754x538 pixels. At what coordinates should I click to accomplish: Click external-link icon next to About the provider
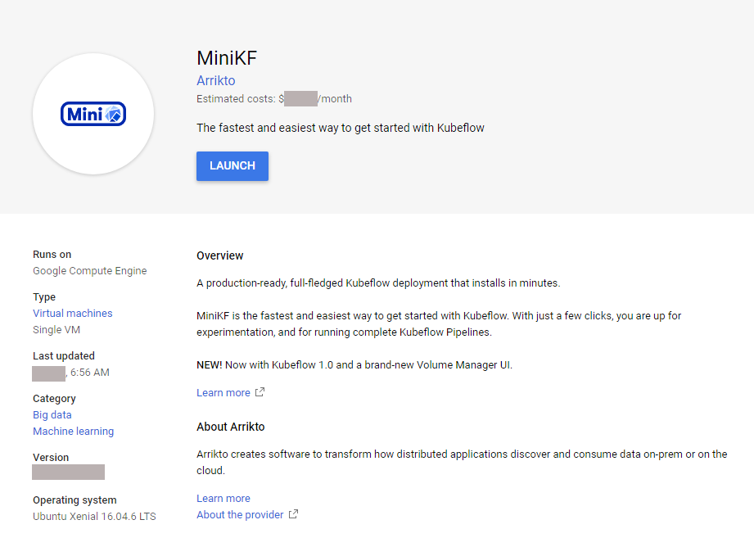(293, 514)
